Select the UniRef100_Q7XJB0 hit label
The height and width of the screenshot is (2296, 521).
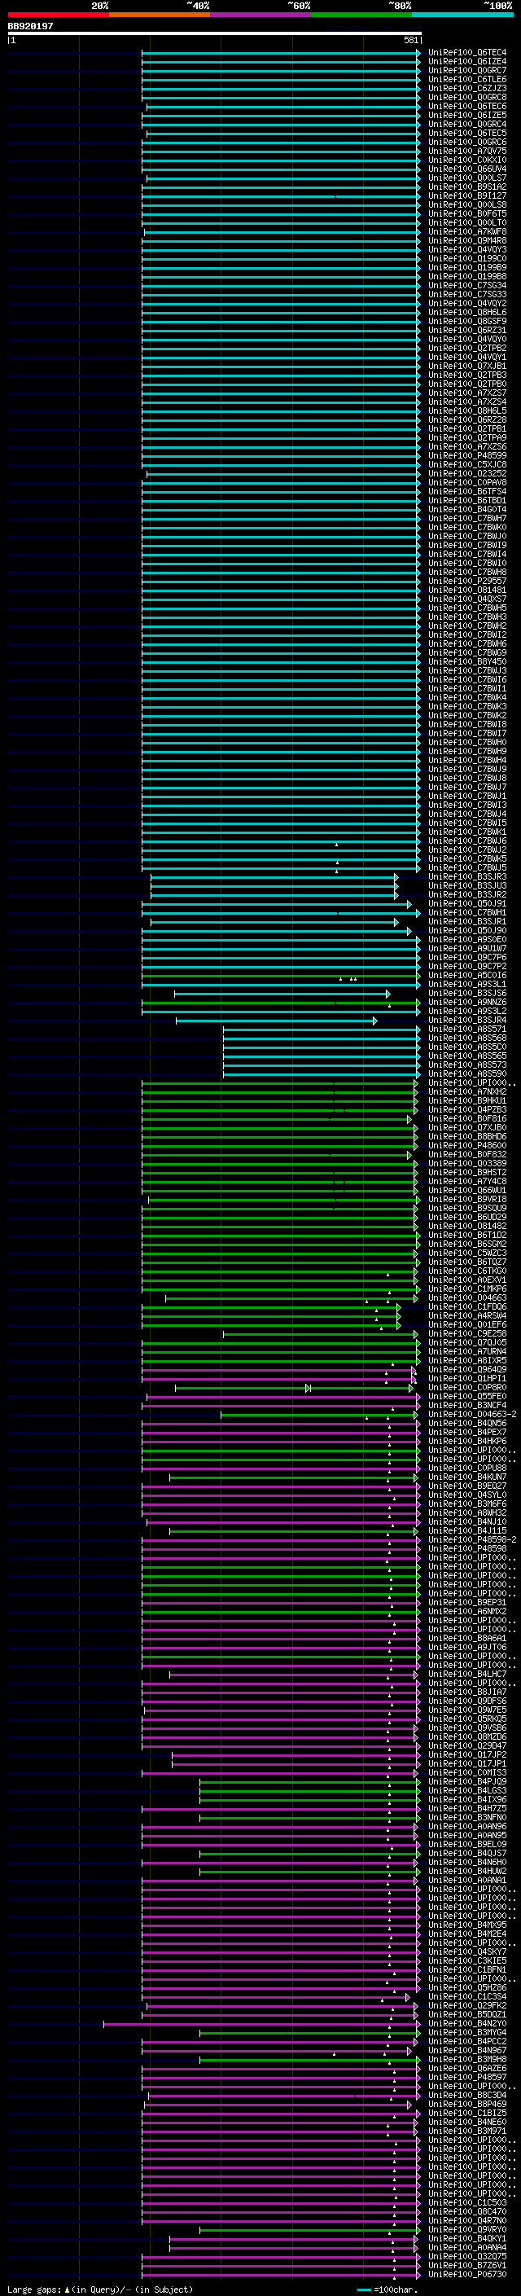click(467, 1127)
